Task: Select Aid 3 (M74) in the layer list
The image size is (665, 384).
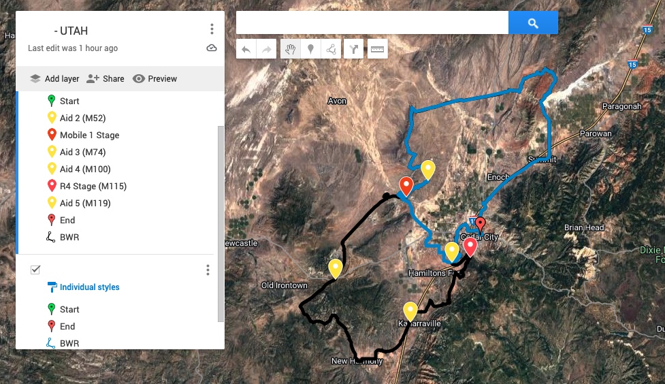Action: tap(83, 152)
